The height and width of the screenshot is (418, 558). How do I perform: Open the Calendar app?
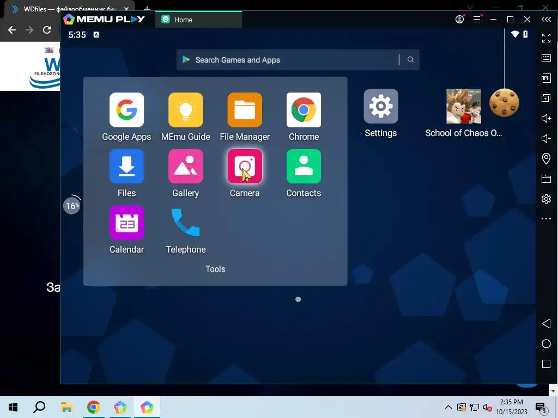click(x=126, y=223)
